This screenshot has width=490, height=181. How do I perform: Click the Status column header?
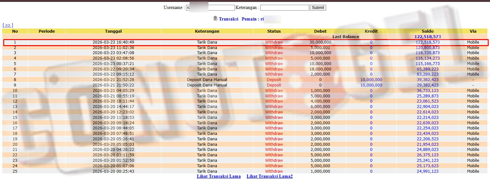pos(274,31)
